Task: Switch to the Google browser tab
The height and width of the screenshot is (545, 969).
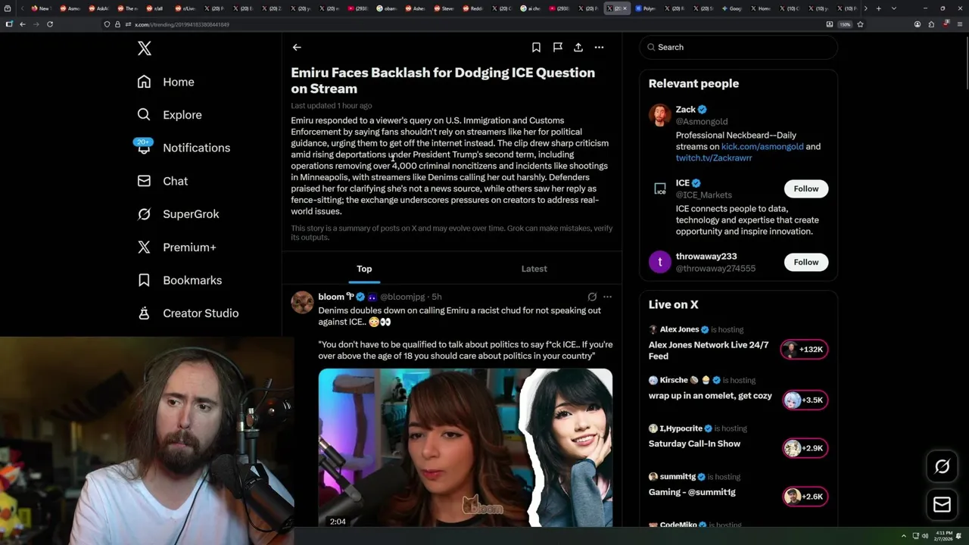Action: pyautogui.click(x=731, y=8)
